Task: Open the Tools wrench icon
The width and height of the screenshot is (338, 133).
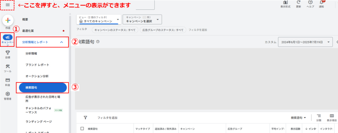Action: click(x=8, y=66)
